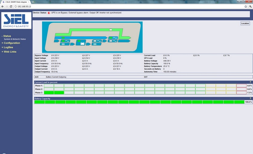The height and width of the screenshot is (154, 253).
Task: Click the Bypass Voltage L3: 225 V value
Action: point(117,55)
